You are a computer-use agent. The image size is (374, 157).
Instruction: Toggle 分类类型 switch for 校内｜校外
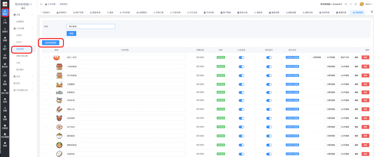point(241,57)
